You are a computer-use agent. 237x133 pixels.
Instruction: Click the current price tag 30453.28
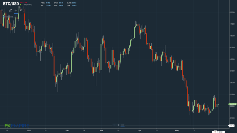pyautogui.click(x=233, y=104)
